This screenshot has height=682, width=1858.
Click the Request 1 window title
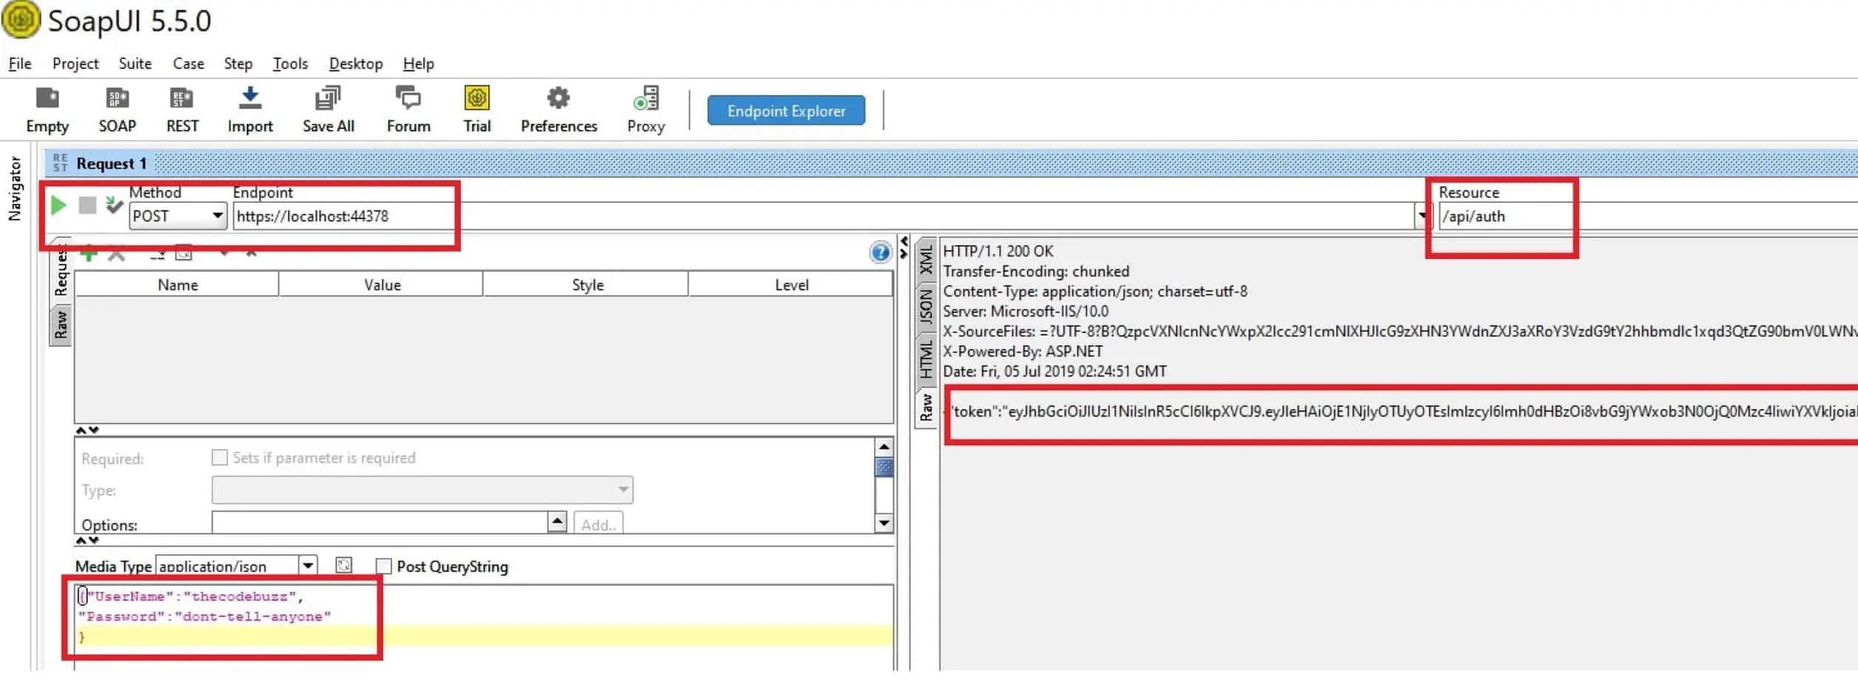[x=112, y=163]
